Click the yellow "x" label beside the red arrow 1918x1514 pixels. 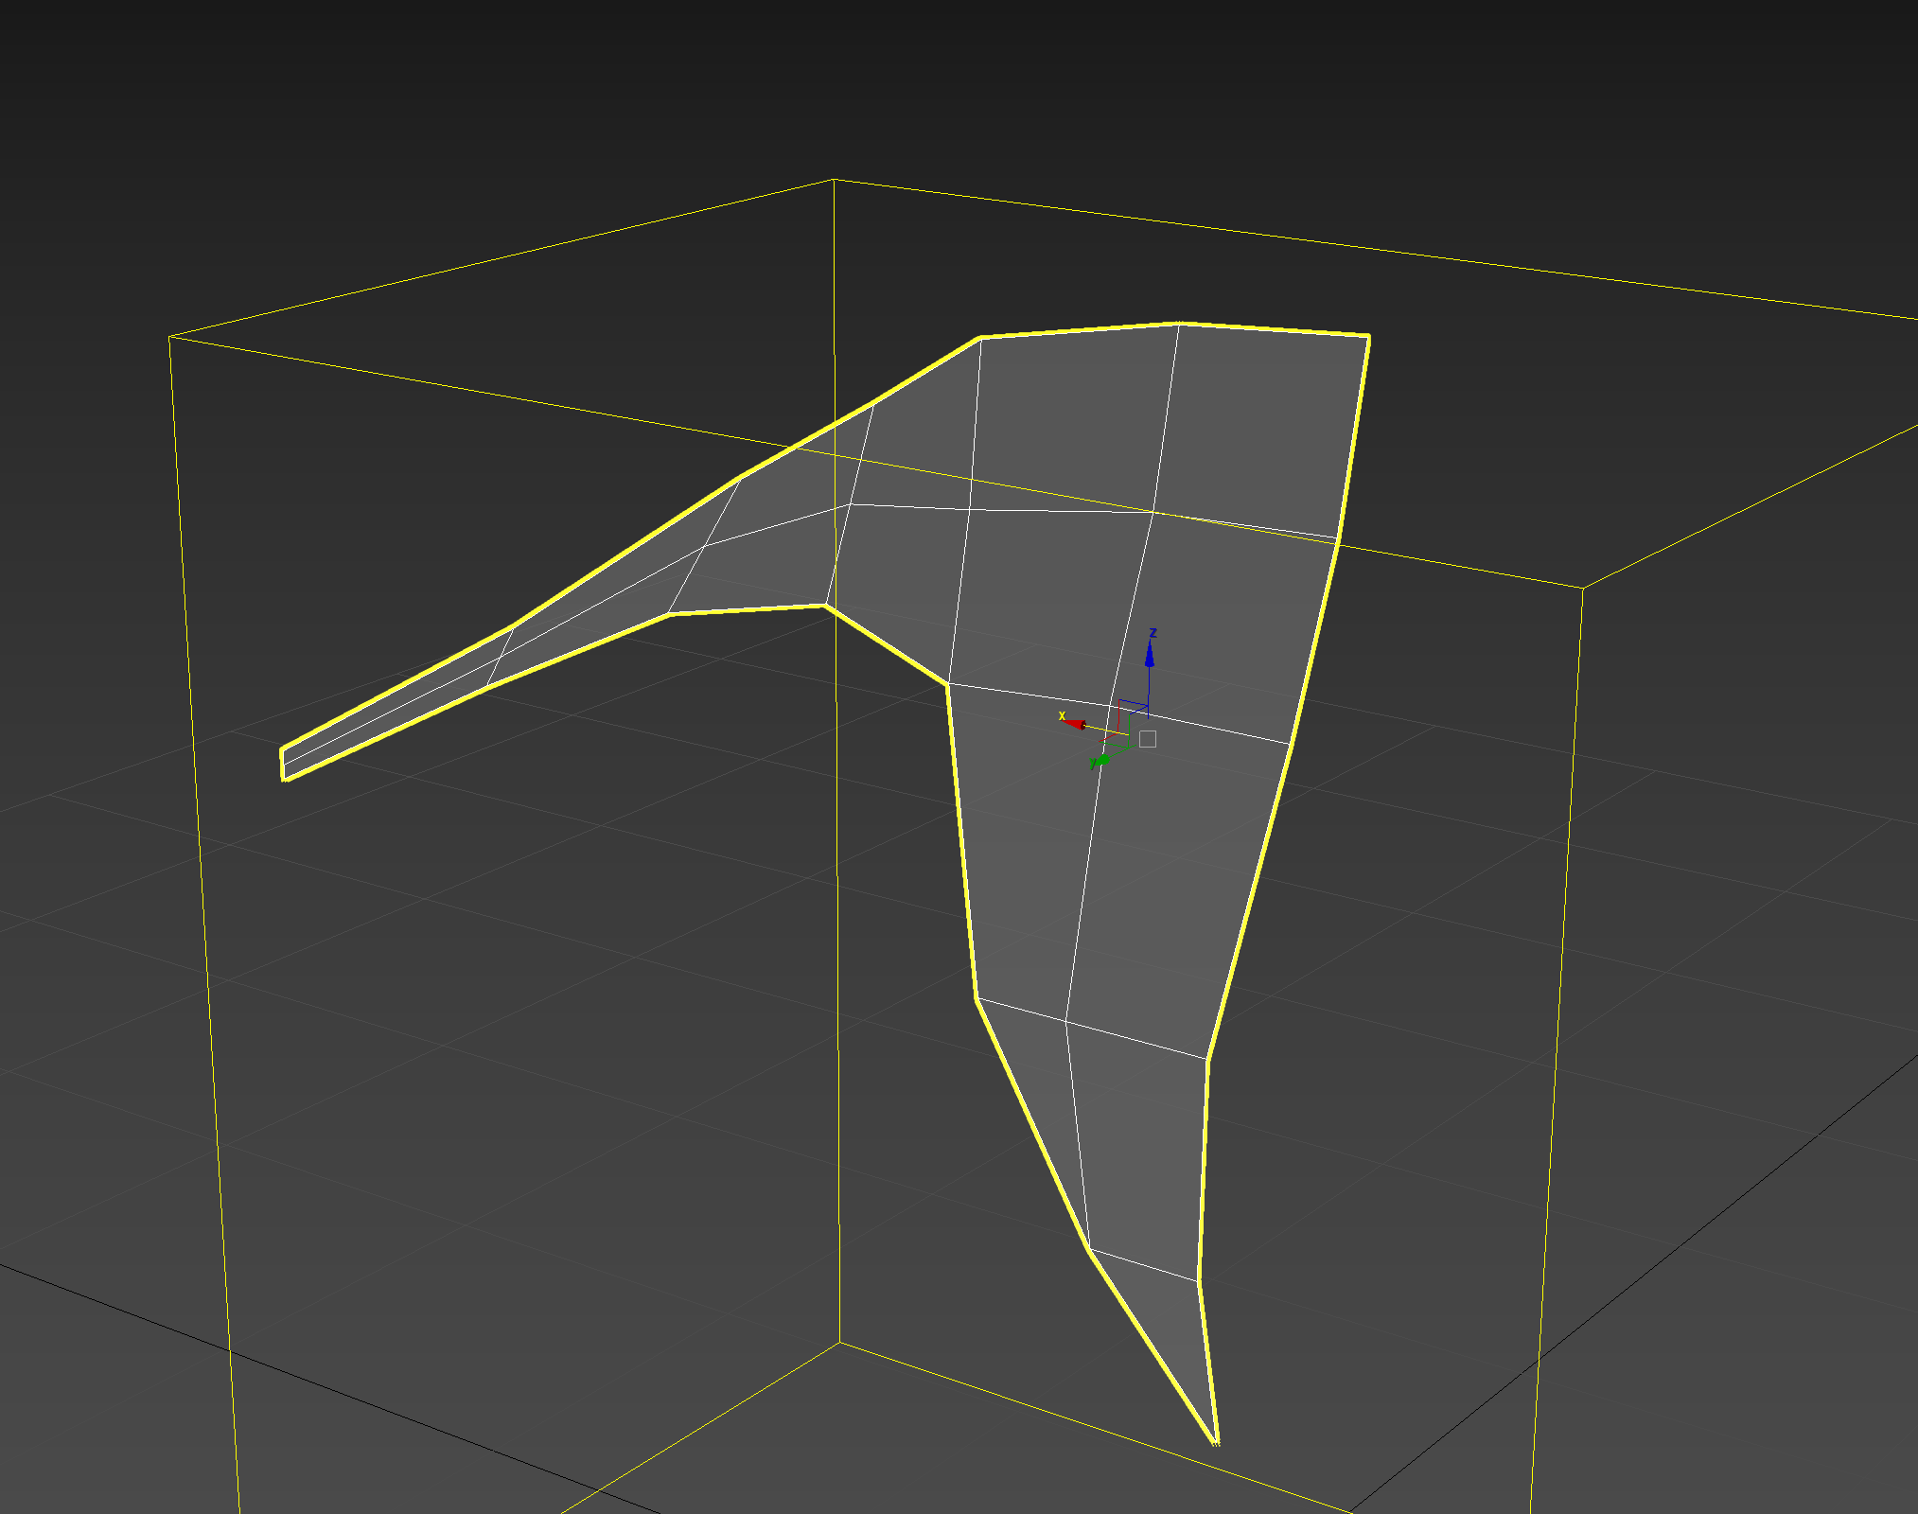tap(1062, 715)
